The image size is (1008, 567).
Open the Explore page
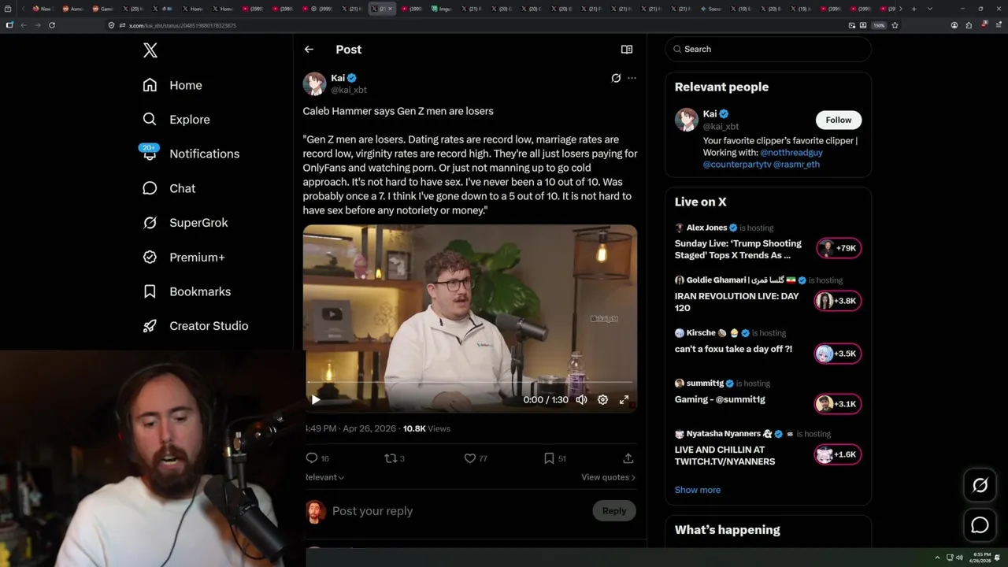[x=176, y=120]
